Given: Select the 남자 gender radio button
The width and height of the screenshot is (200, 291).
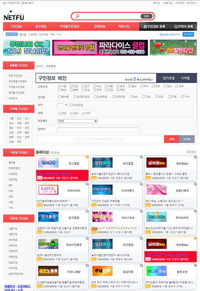Looking at the screenshot, I should [71, 113].
